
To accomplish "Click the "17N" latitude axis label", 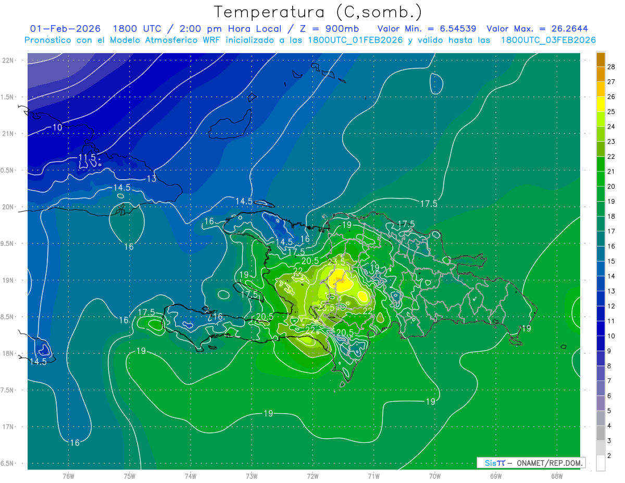I will coord(8,427).
